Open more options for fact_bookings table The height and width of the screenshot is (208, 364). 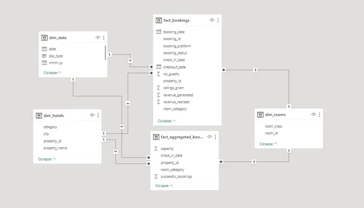point(218,20)
